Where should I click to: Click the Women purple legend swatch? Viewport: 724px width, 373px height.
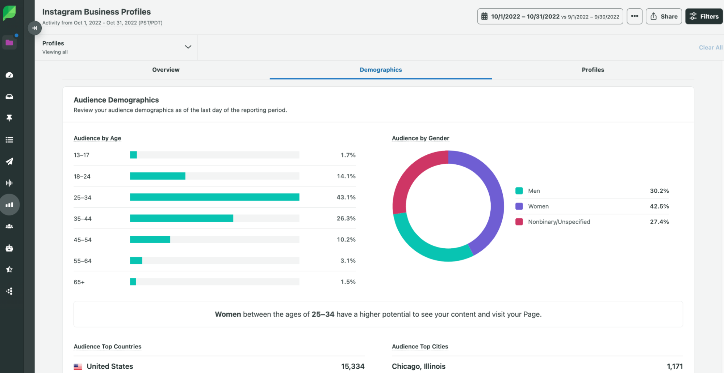point(519,206)
